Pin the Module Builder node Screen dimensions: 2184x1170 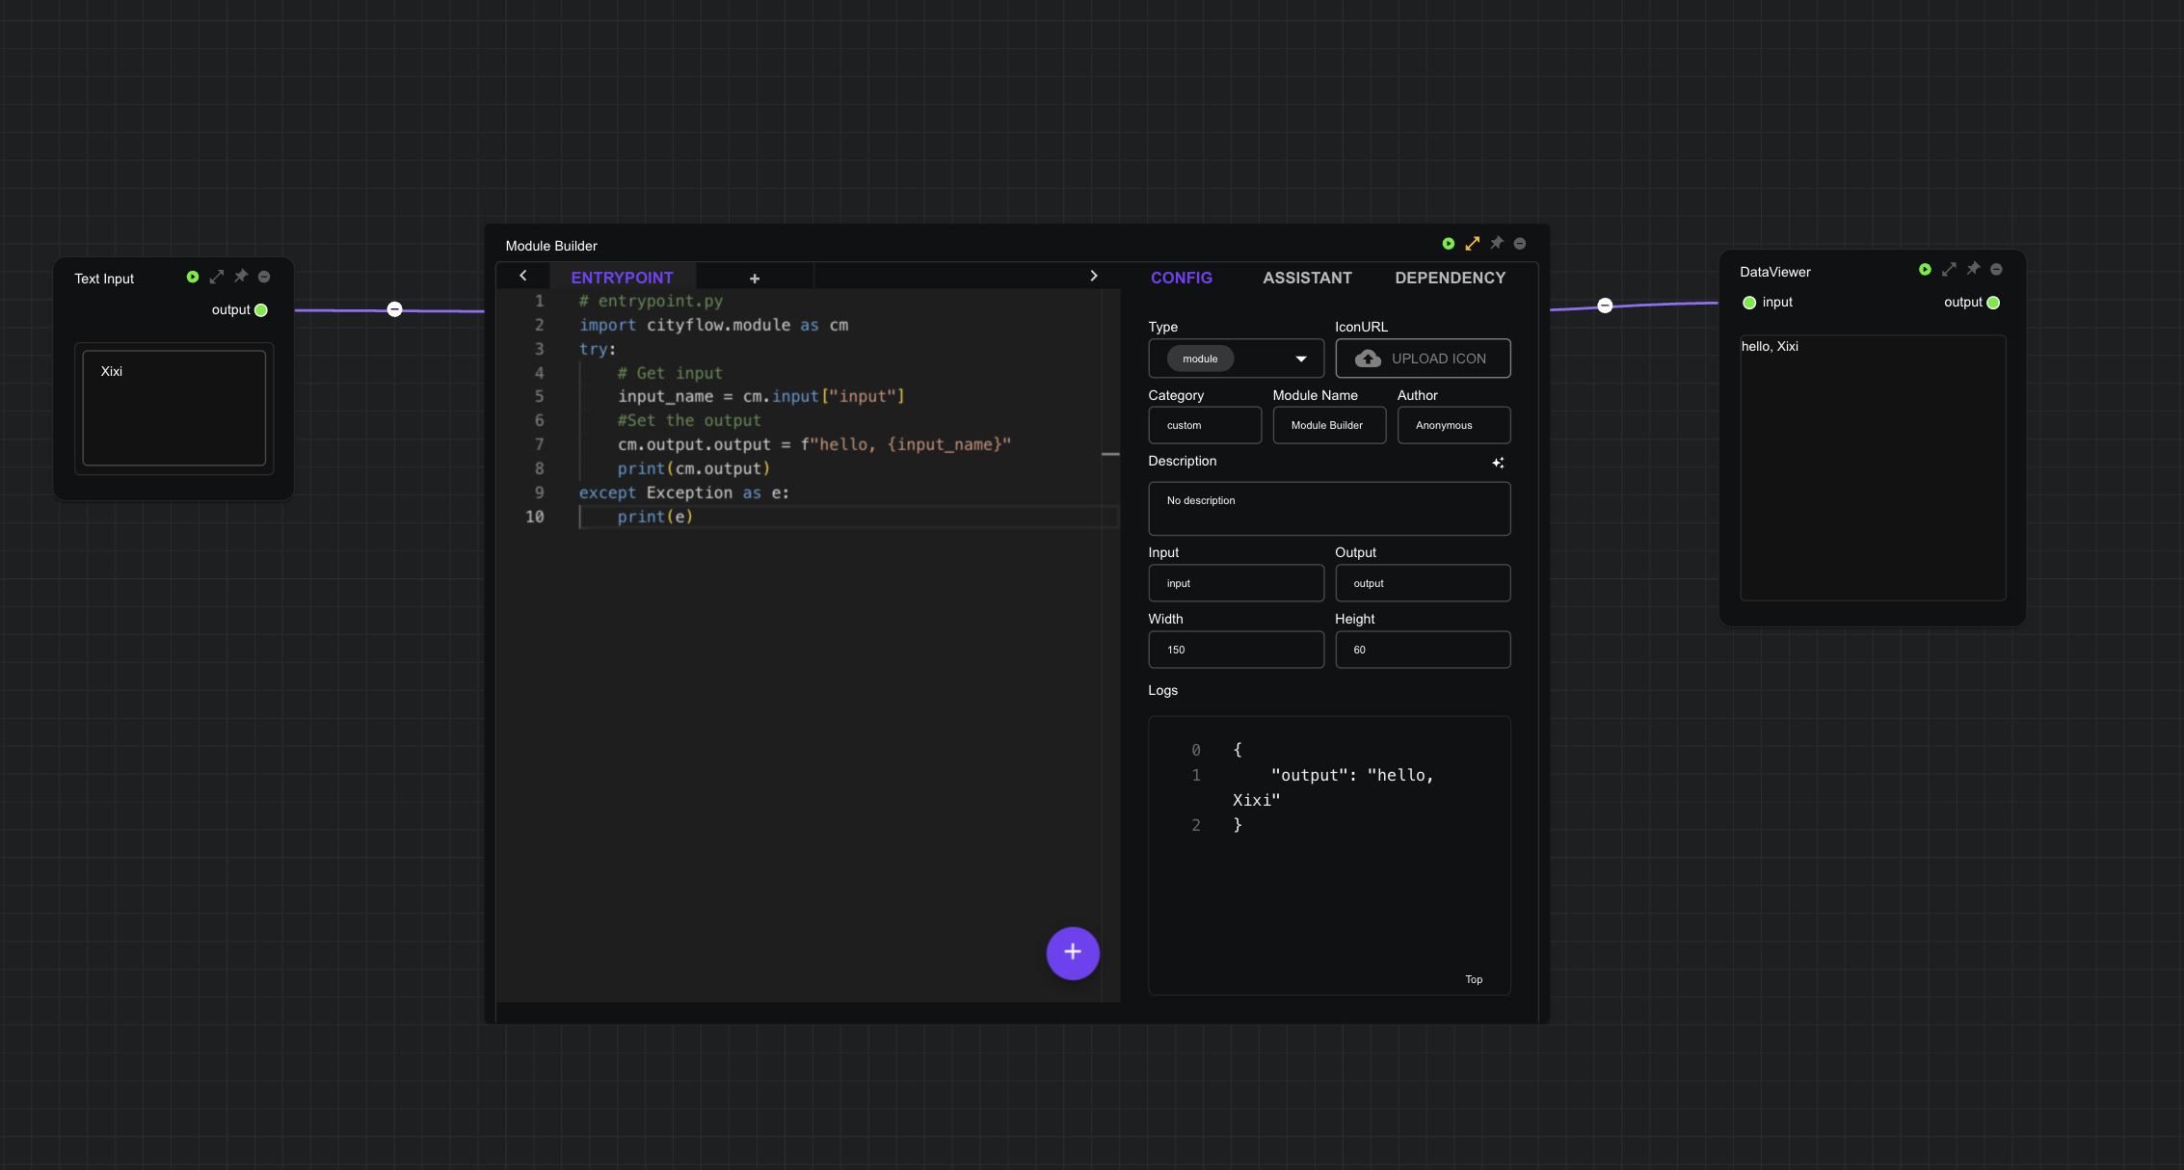tap(1497, 244)
